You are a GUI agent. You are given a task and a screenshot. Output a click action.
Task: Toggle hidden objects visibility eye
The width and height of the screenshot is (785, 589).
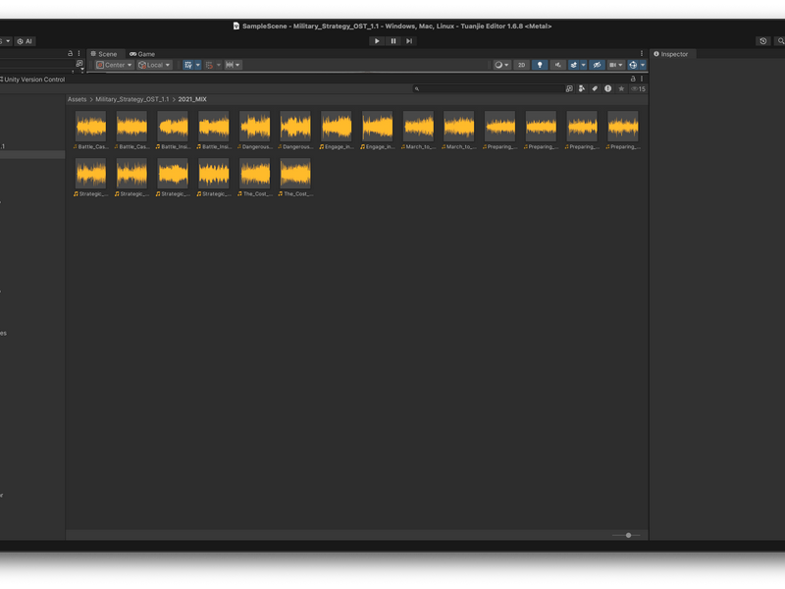coord(597,65)
